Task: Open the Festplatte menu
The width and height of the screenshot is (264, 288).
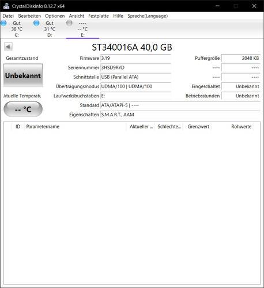Action: (99, 16)
